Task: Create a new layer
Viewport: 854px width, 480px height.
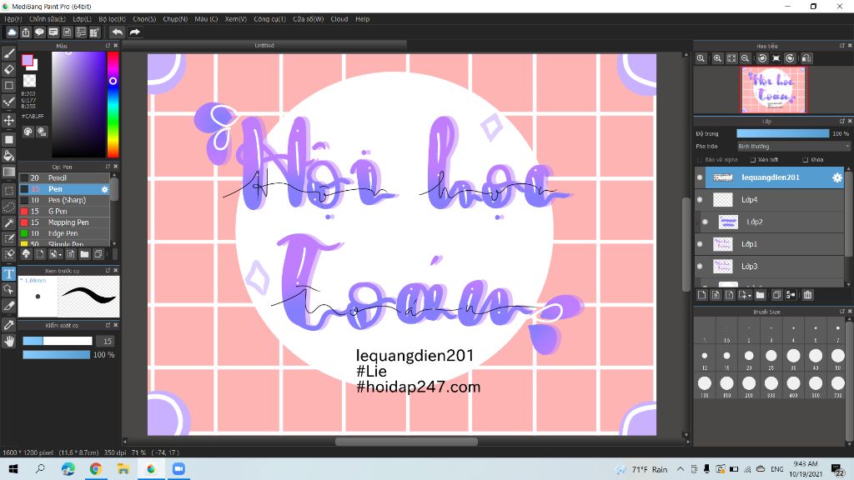Action: 701,295
